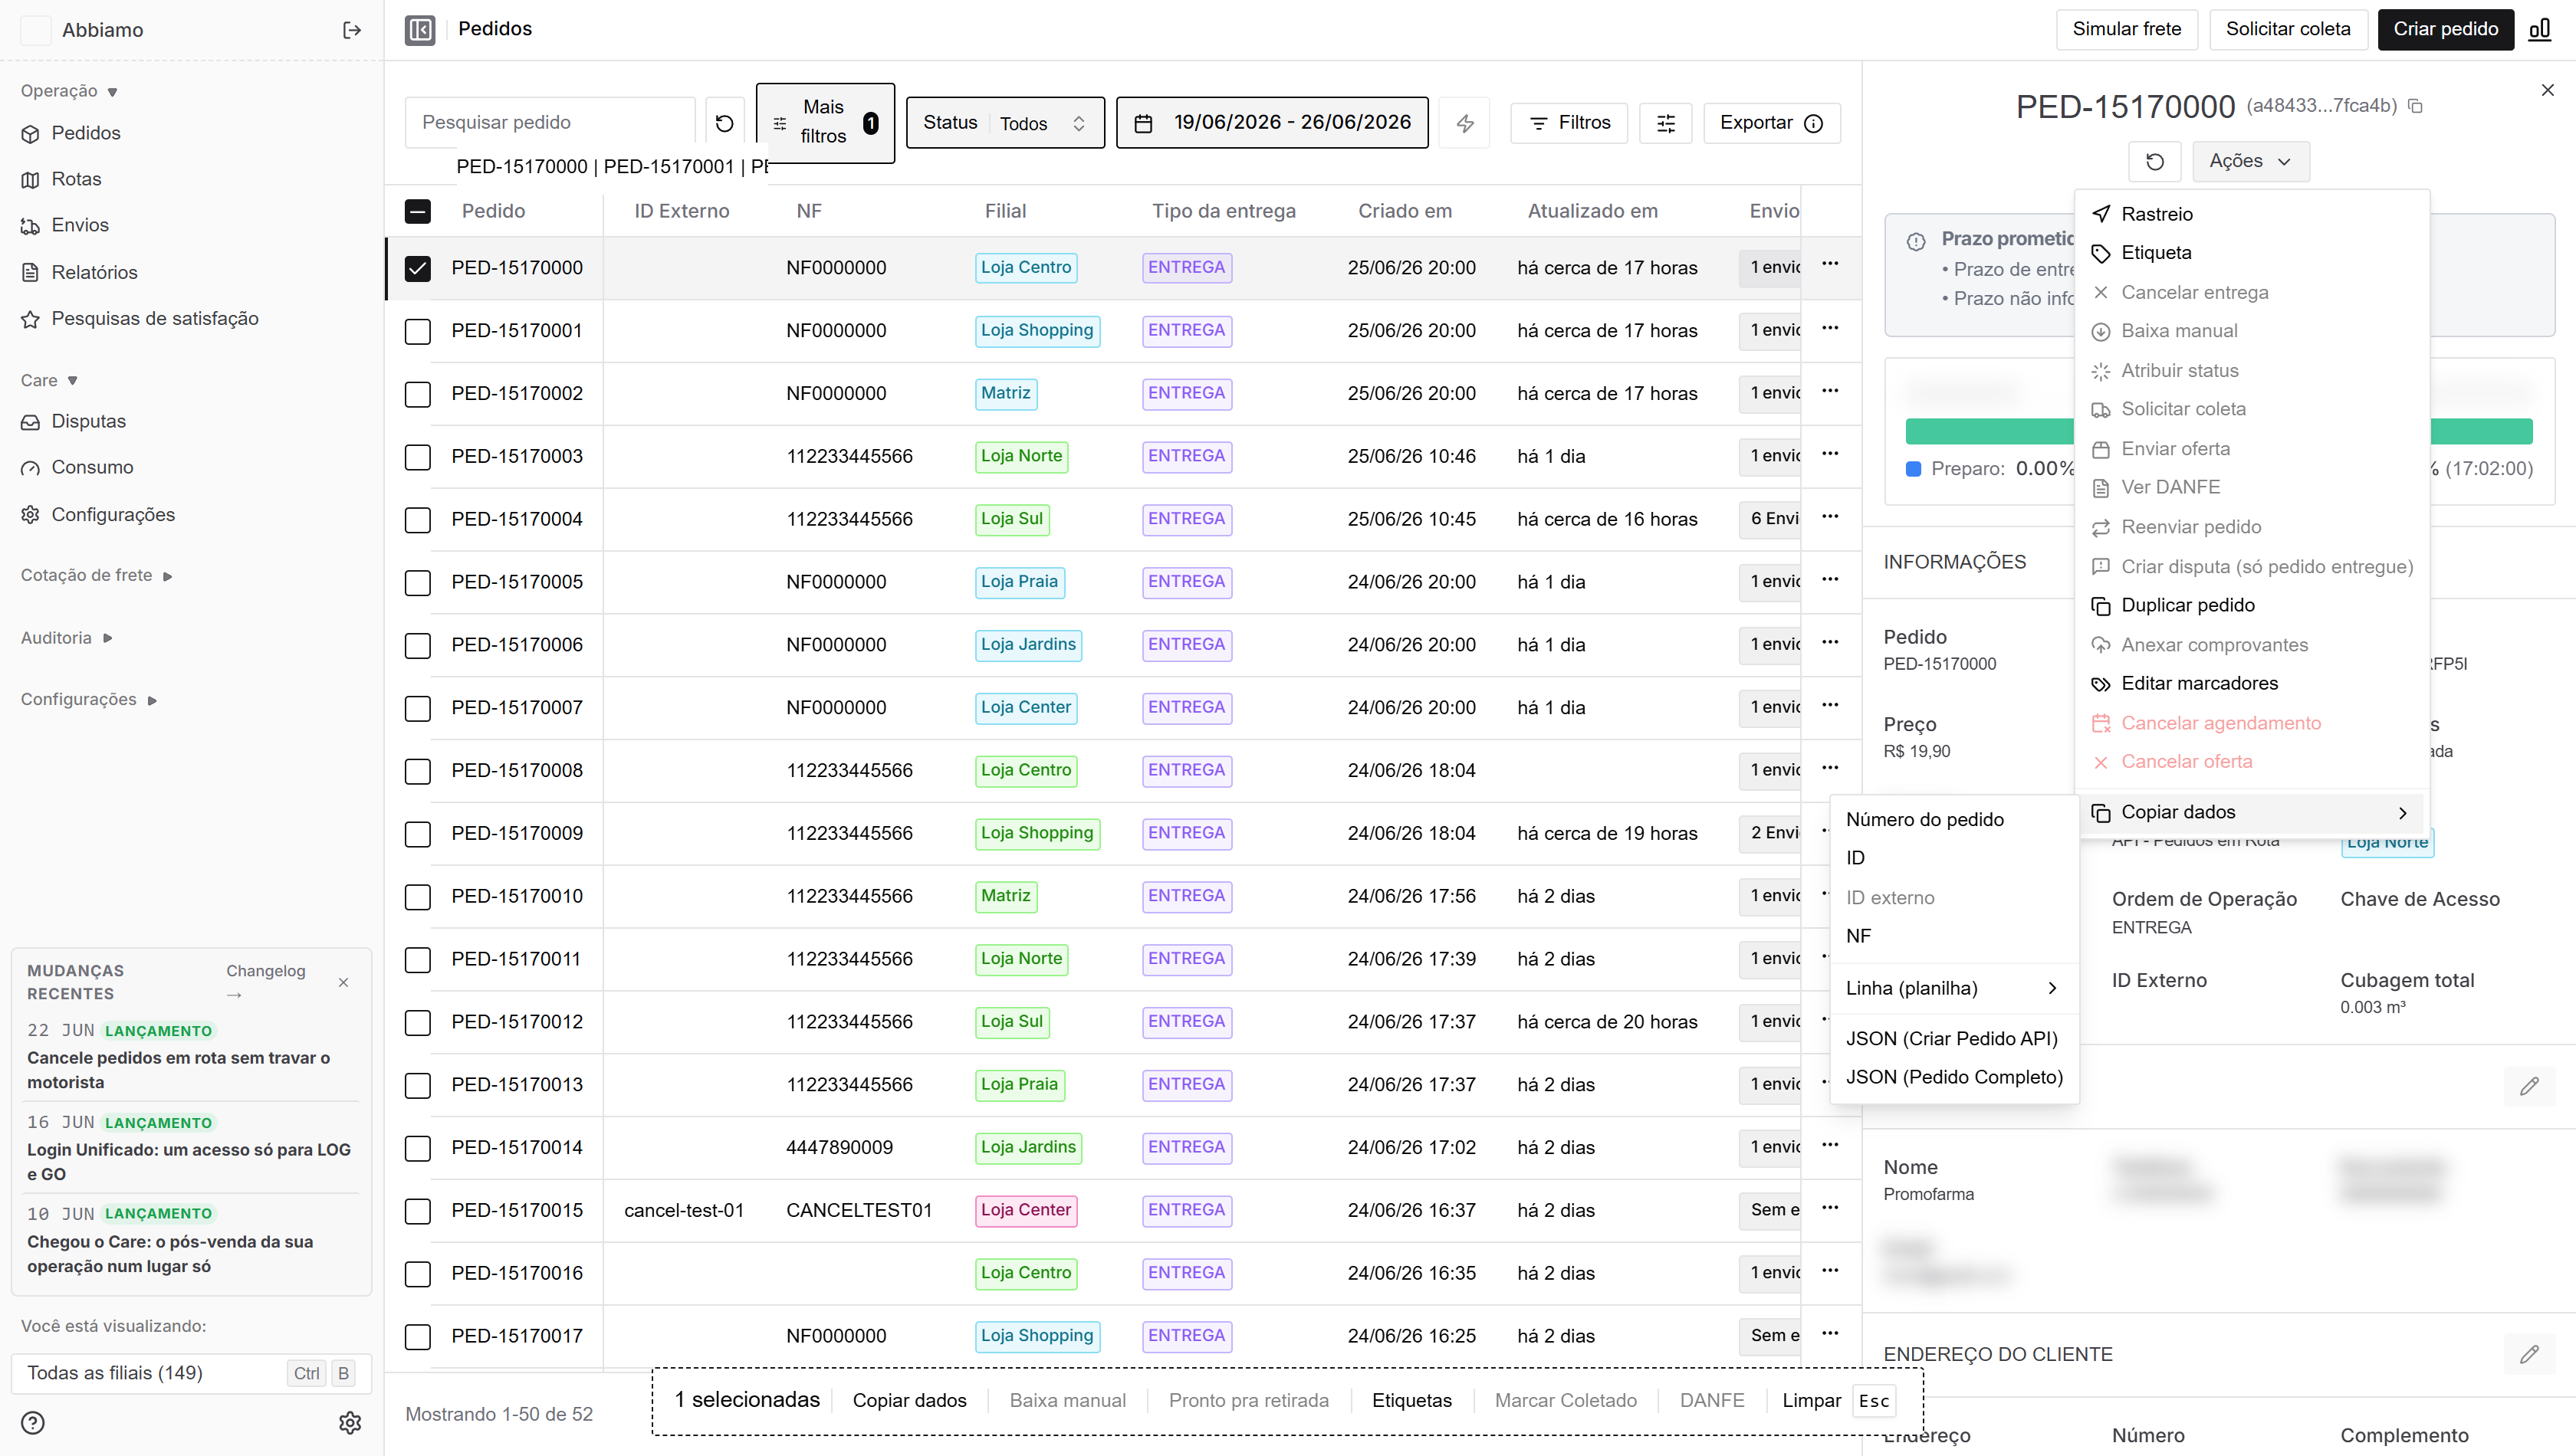Click the blue Preparo legend swatch
The width and height of the screenshot is (2576, 1456).
[1913, 469]
